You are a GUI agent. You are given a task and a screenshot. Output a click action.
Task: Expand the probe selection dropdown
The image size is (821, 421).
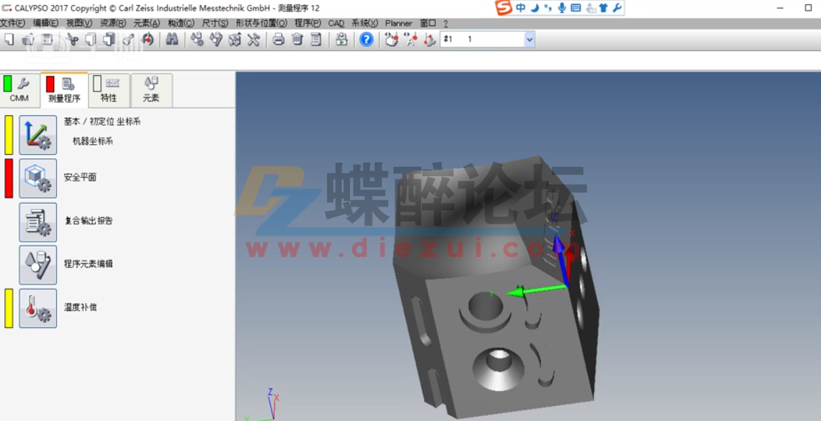529,39
